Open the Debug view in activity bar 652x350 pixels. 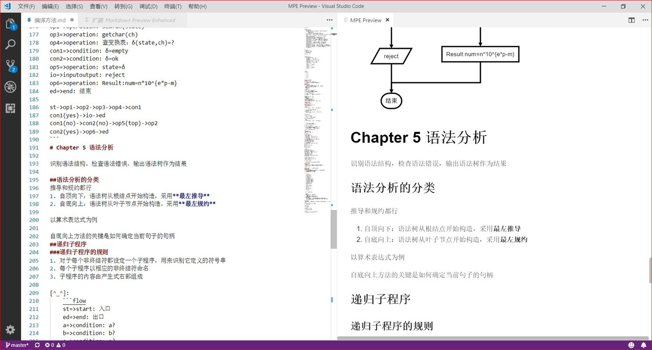coord(10,87)
